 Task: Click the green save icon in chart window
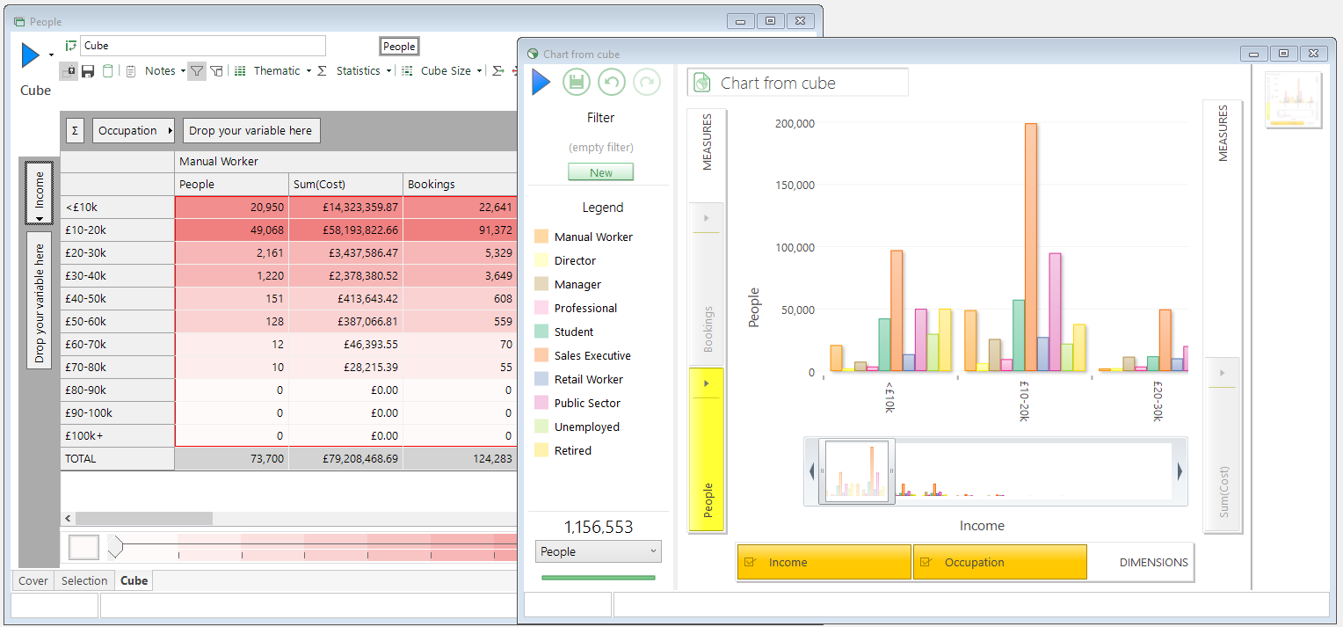coord(577,83)
